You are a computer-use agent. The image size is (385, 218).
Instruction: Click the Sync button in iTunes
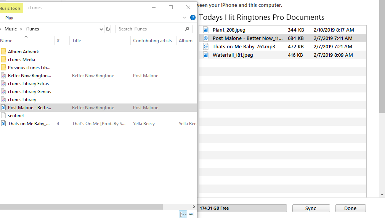311,208
